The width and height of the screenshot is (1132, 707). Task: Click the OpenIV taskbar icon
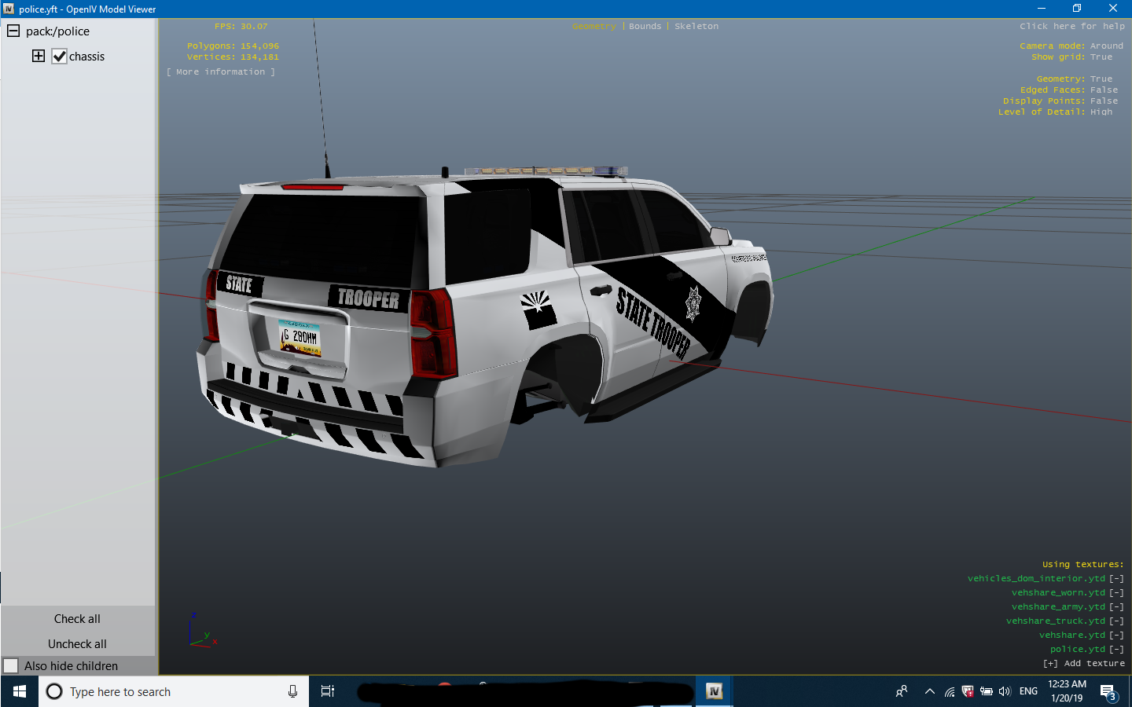point(714,691)
